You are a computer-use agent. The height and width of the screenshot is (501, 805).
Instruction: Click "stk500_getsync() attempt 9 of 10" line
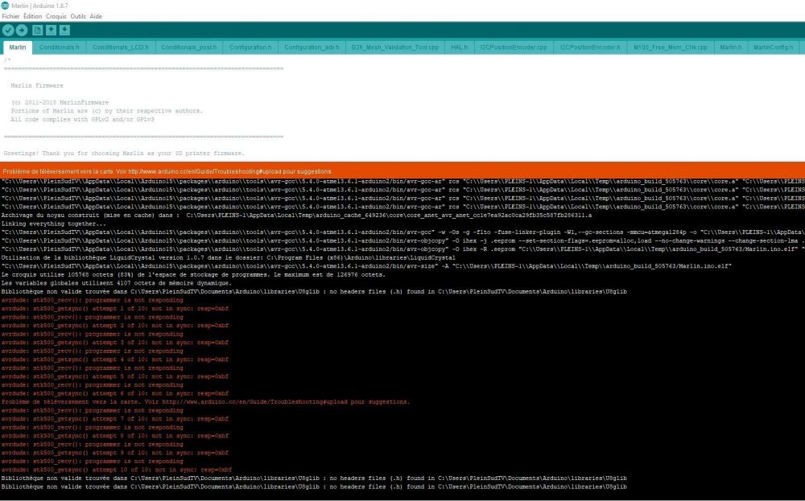tap(115, 453)
